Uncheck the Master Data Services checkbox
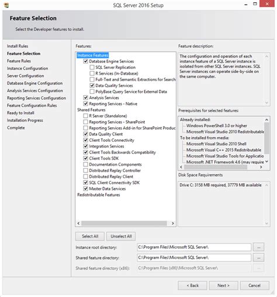Image resolution: width=277 pixels, height=297 pixels. (x=85, y=188)
